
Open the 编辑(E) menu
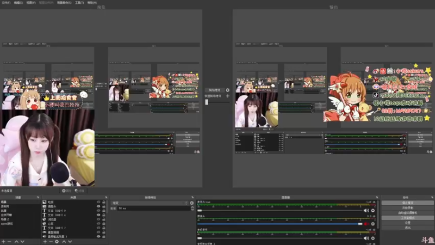point(18,3)
